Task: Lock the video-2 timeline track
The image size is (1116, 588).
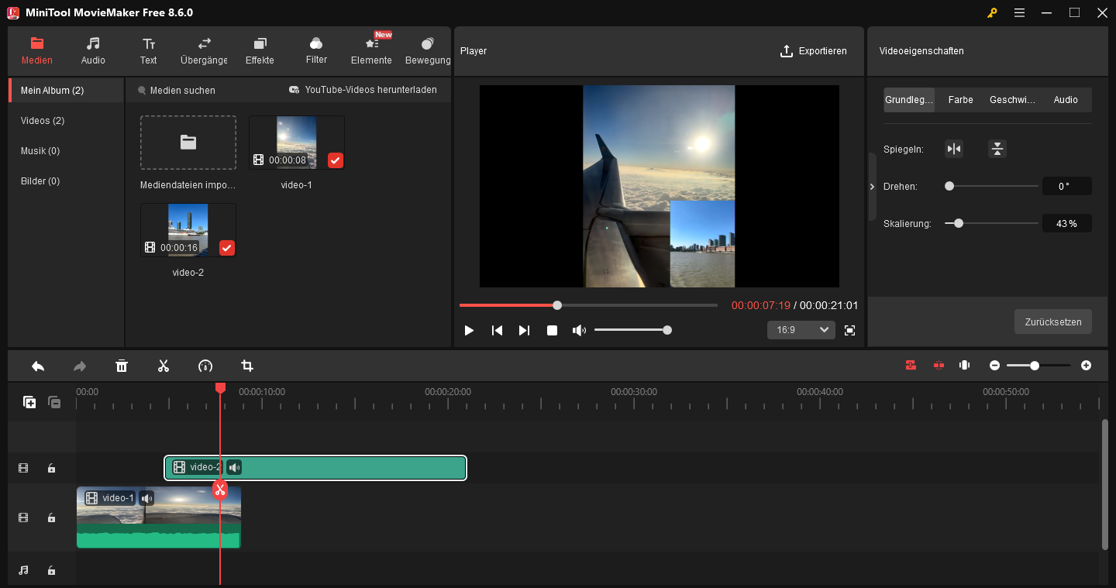Action: point(51,468)
